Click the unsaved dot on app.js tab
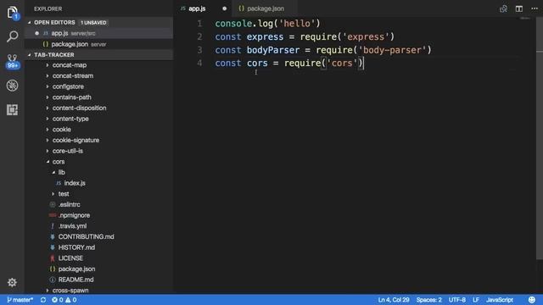The height and width of the screenshot is (305, 543). click(224, 8)
